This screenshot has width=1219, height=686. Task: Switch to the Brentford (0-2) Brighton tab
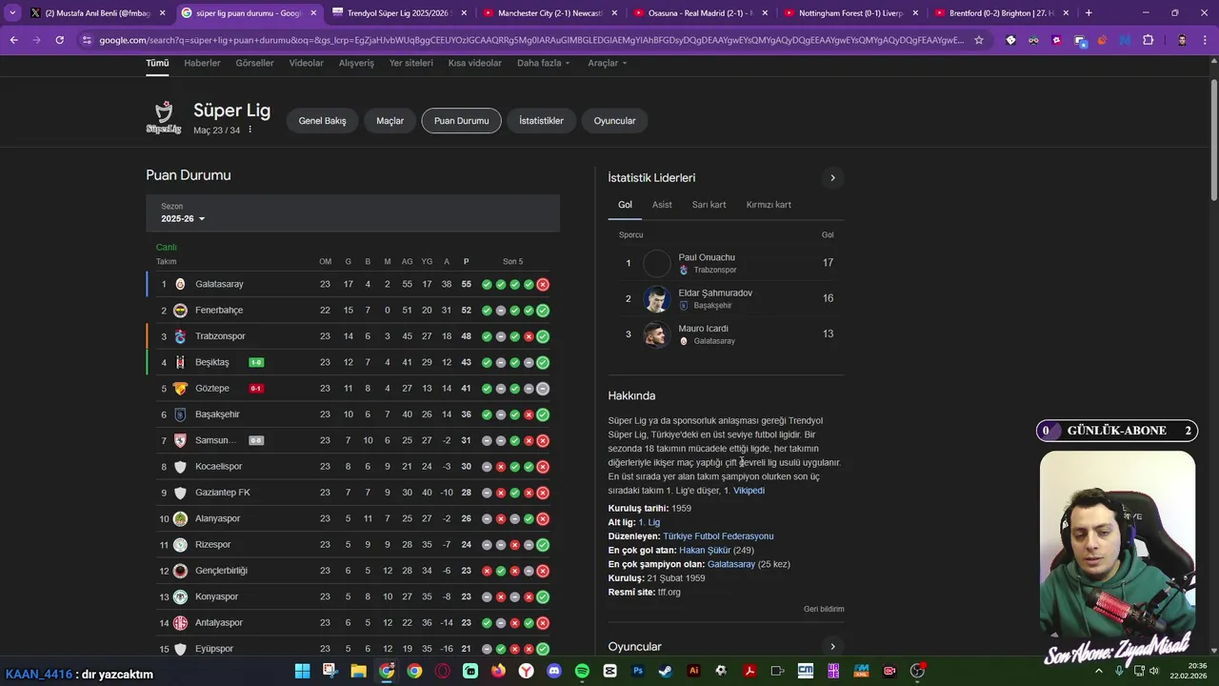coord(1001,13)
